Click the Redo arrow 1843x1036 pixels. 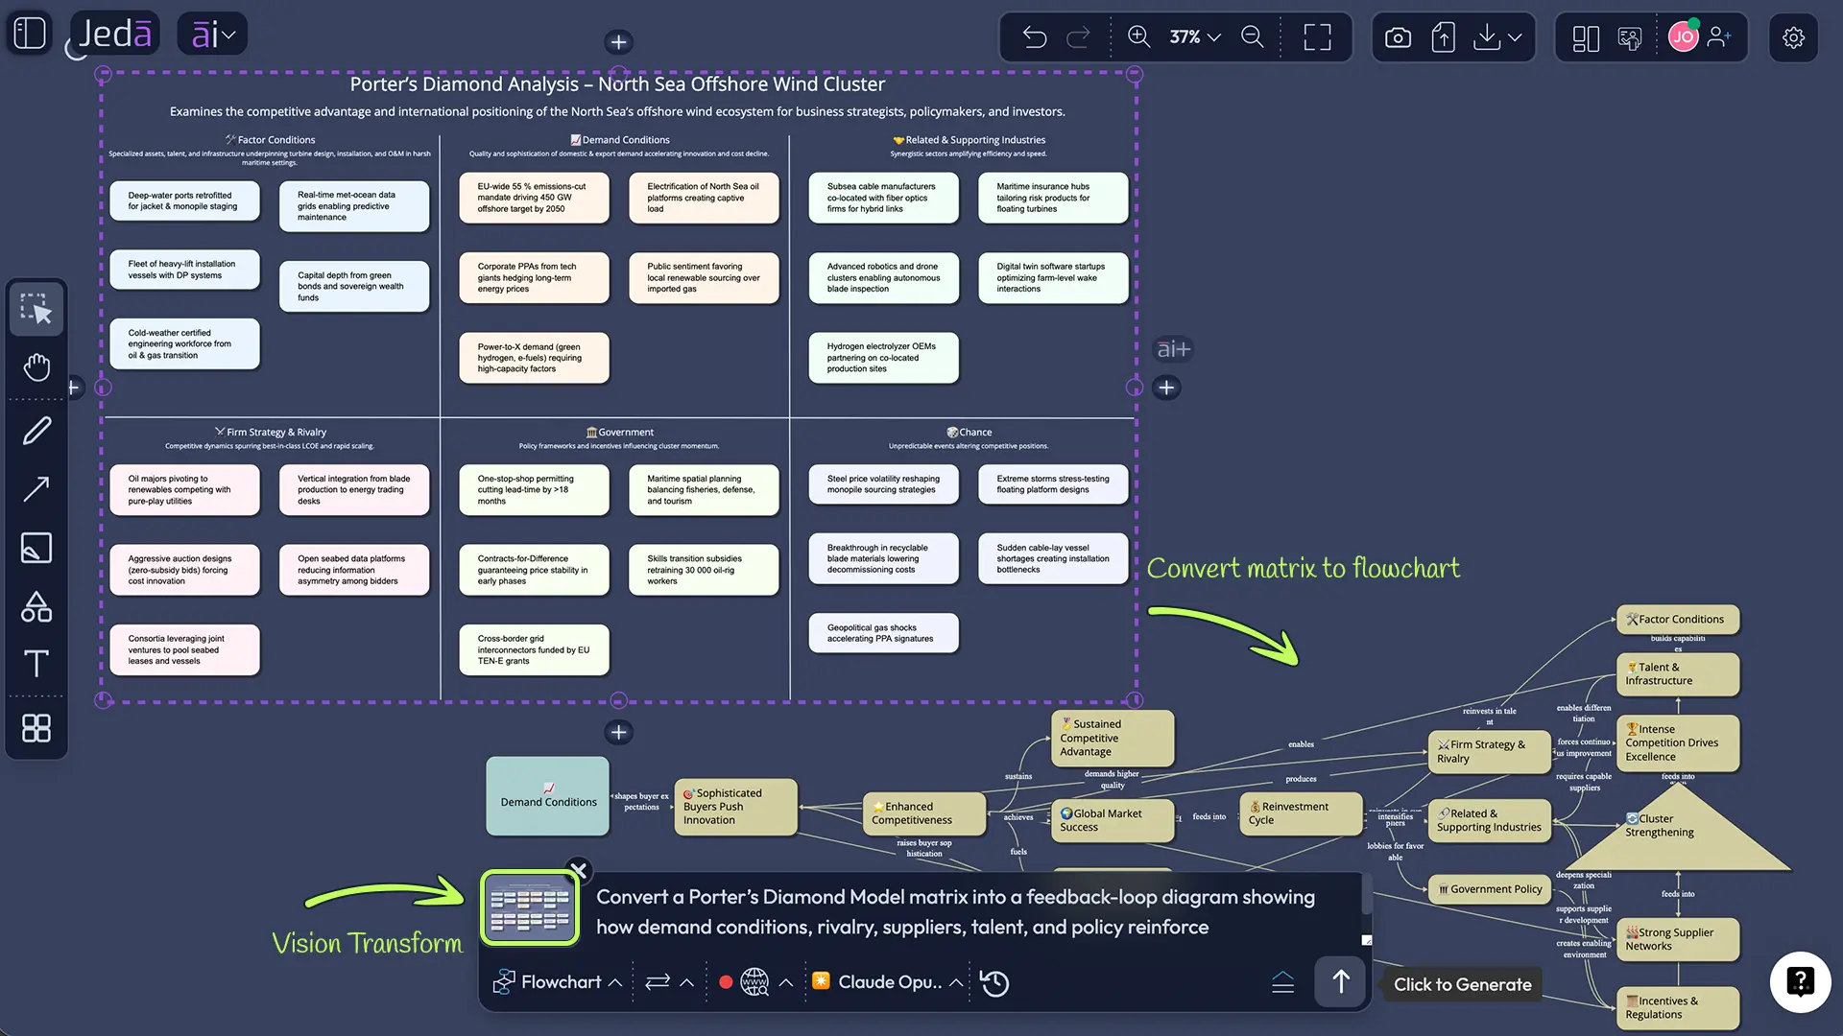pyautogui.click(x=1078, y=37)
